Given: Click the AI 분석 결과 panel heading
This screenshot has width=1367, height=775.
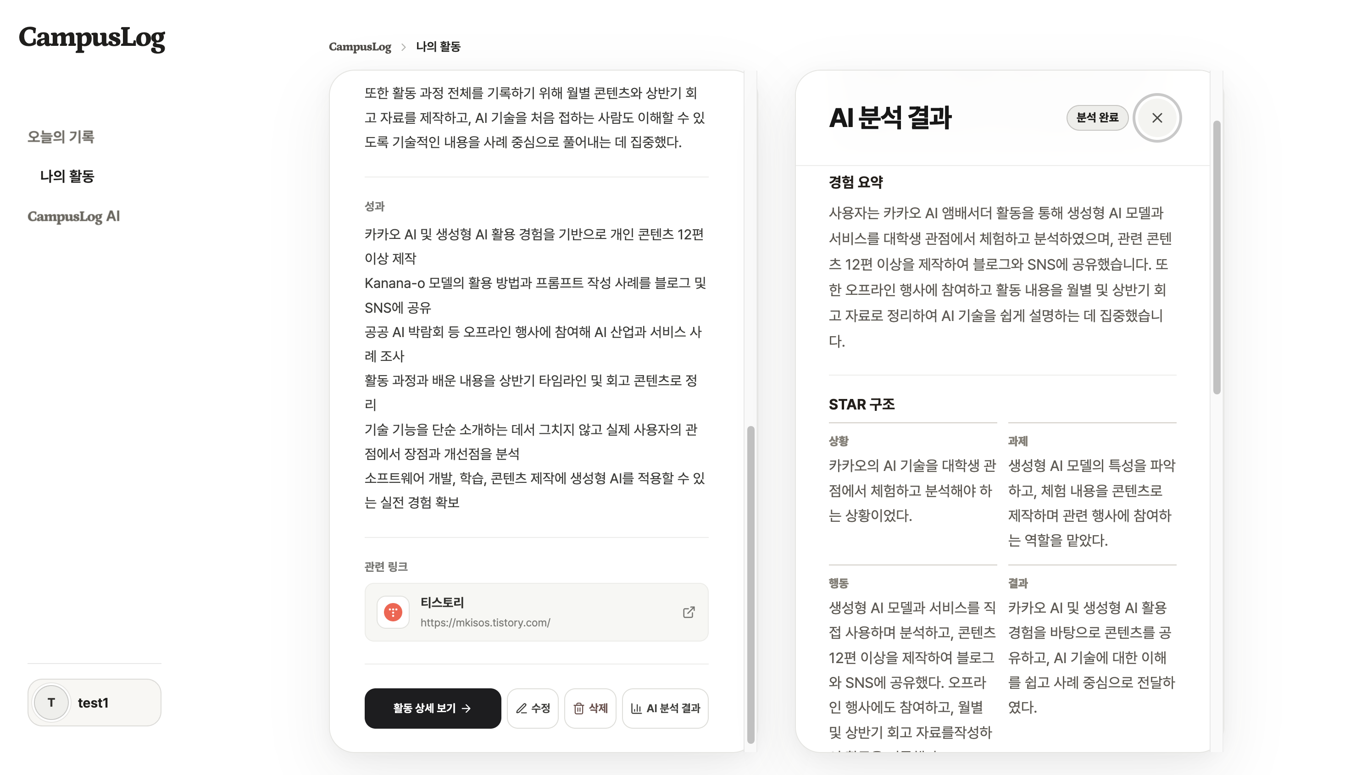Looking at the screenshot, I should click(890, 118).
